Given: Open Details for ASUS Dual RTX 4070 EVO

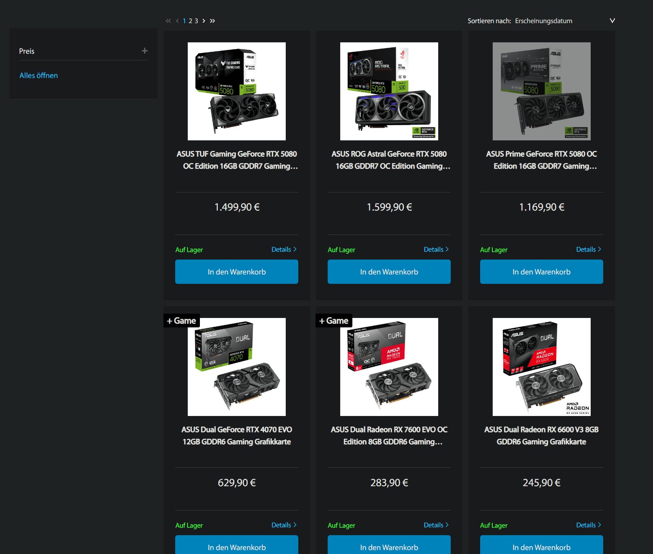Looking at the screenshot, I should (284, 525).
